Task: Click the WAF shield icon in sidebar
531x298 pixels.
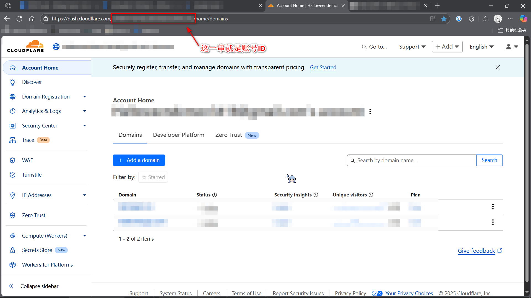Action: pos(12,160)
